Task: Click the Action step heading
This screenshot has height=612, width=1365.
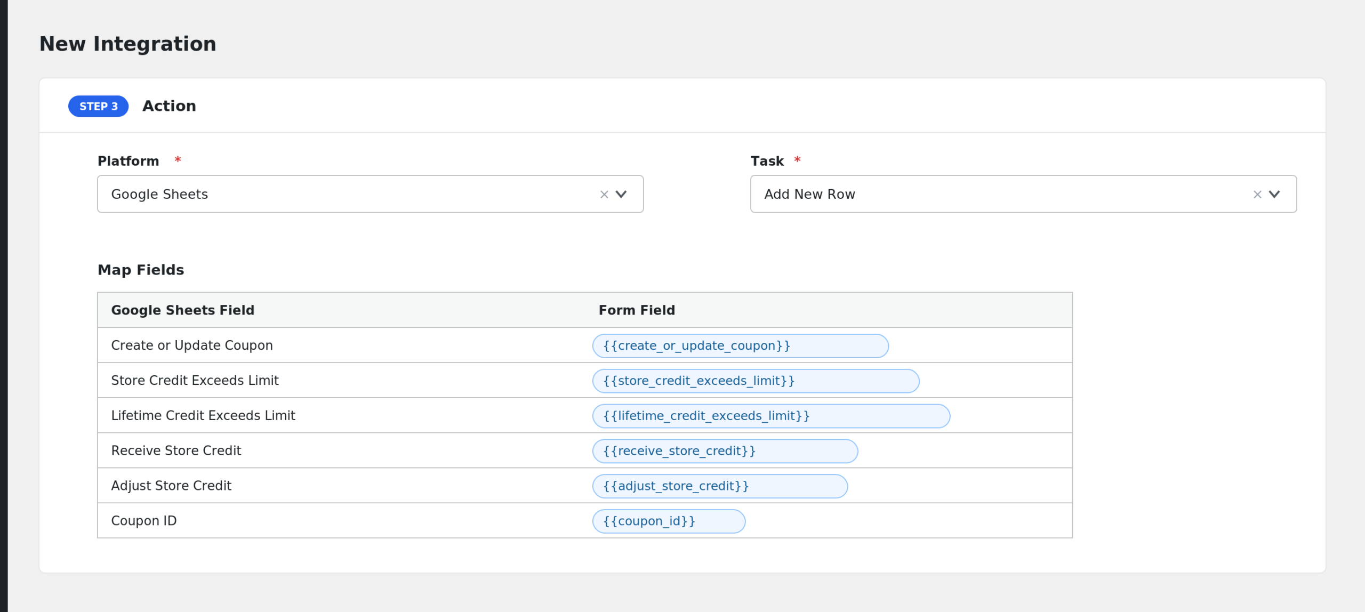Action: [169, 106]
